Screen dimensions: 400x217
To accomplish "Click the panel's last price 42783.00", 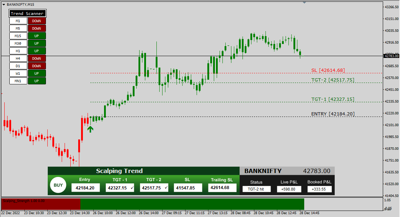I will [316, 171].
